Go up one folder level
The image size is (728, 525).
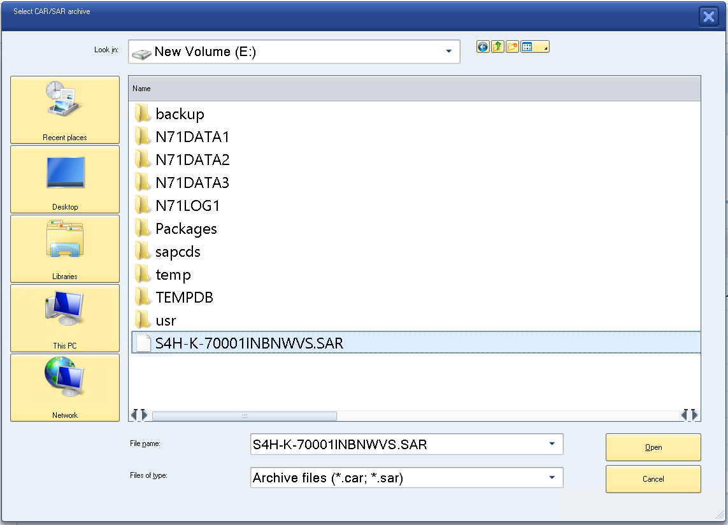pos(497,47)
